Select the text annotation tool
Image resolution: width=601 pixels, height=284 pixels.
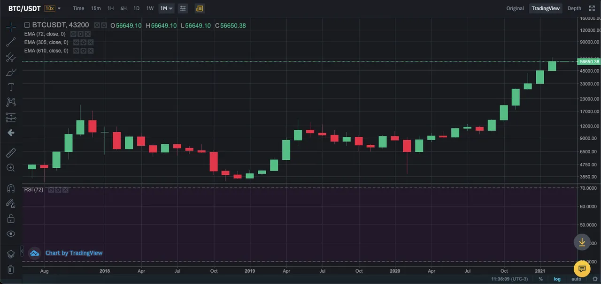[11, 87]
